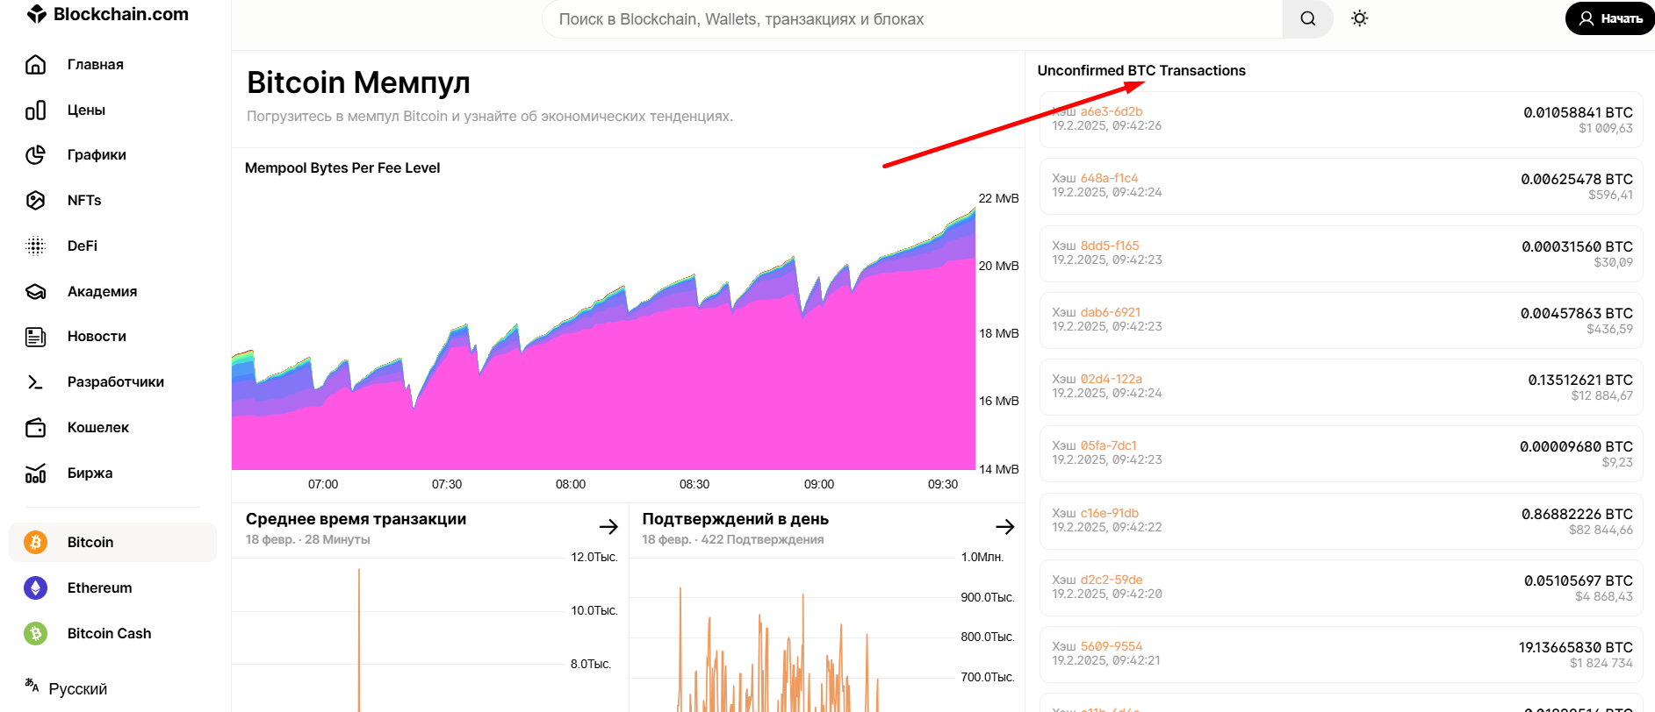
Task: Open transaction hash c16e-91db
Action: (1110, 513)
